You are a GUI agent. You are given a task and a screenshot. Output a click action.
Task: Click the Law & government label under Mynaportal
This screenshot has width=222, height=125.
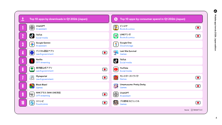[45, 79]
